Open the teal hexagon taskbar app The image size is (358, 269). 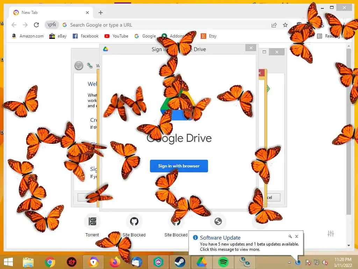point(158,262)
